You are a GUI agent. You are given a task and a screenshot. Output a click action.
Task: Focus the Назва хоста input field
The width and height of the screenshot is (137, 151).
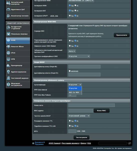(x=92, y=105)
